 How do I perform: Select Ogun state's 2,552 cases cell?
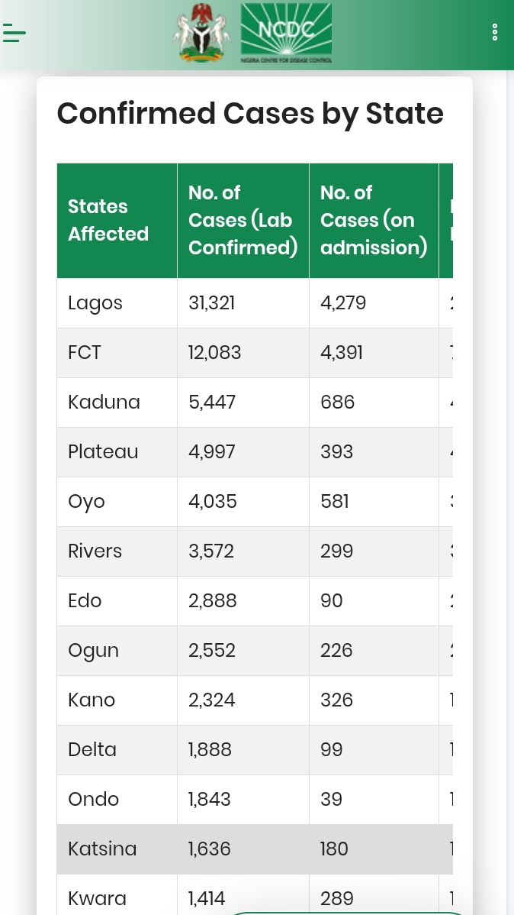[x=212, y=651]
